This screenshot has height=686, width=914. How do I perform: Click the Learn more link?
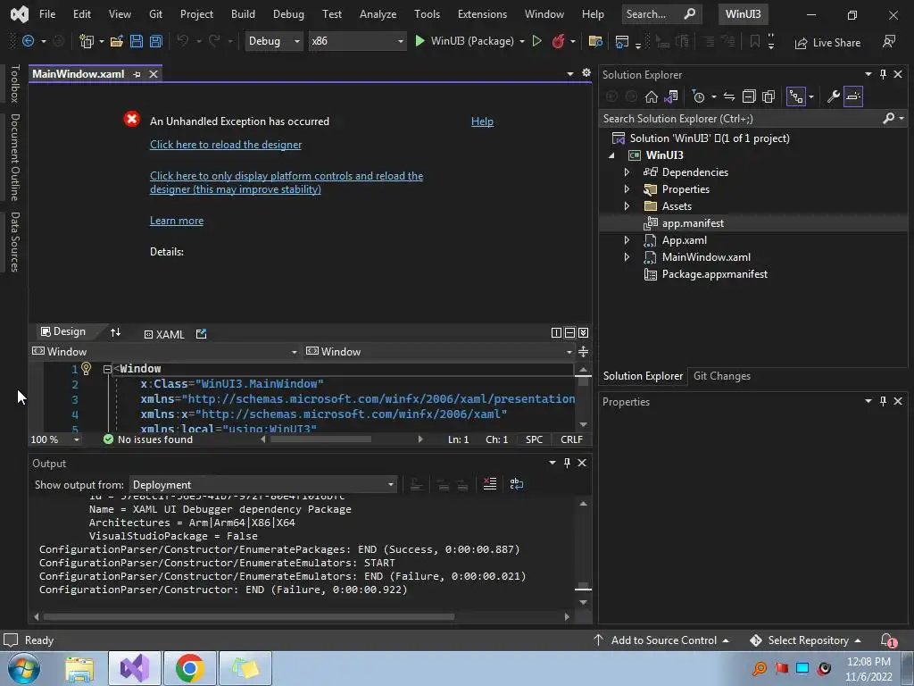click(x=177, y=221)
